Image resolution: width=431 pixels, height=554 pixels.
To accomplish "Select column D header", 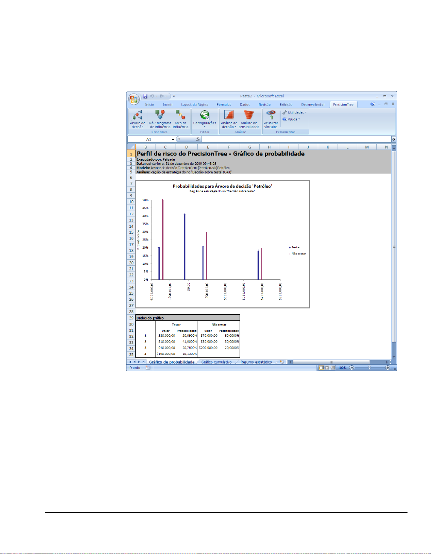I will 187,147.
